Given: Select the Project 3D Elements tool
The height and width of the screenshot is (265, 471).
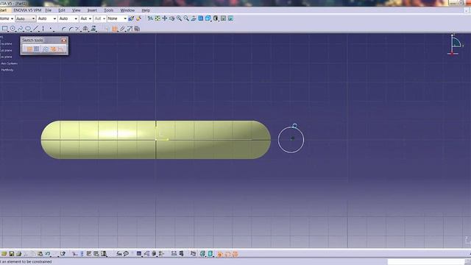Looking at the screenshot, I should 93,29.
